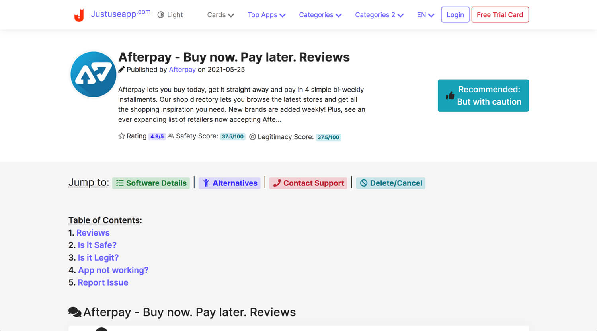Expand the Cards dropdown menu

click(220, 15)
